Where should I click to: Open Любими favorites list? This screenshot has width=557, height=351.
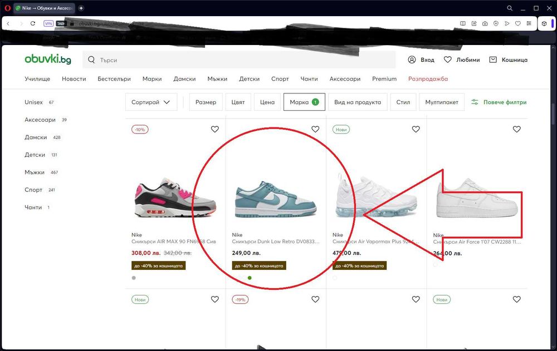click(462, 60)
